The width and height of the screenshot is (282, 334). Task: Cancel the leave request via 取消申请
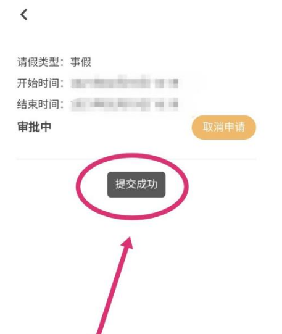[224, 127]
